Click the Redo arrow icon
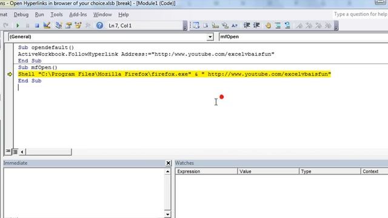The image size is (388, 218). [x=6, y=25]
